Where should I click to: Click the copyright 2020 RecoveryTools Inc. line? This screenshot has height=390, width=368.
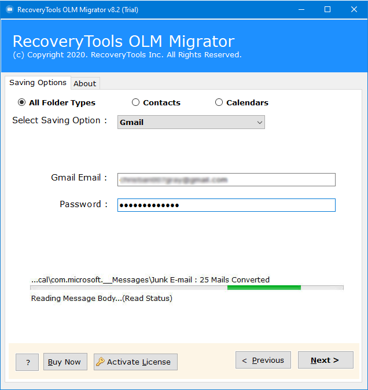click(127, 55)
